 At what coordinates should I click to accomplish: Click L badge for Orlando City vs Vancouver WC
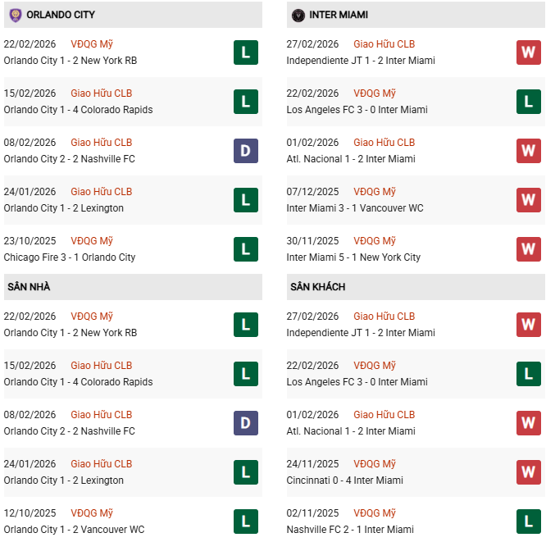point(245,521)
